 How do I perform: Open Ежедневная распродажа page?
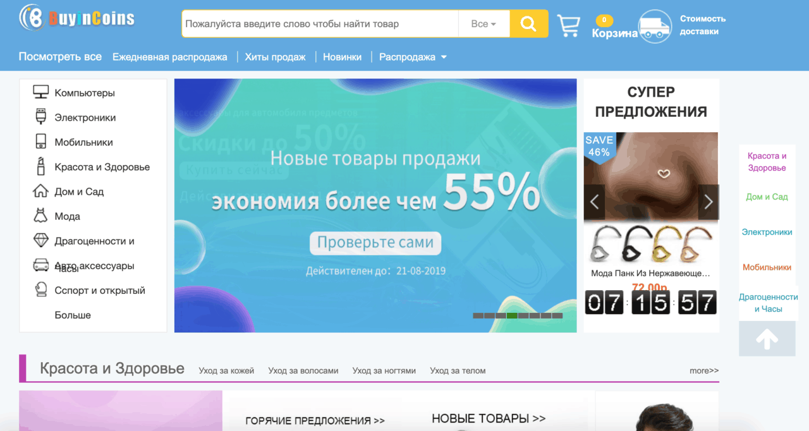pyautogui.click(x=169, y=57)
